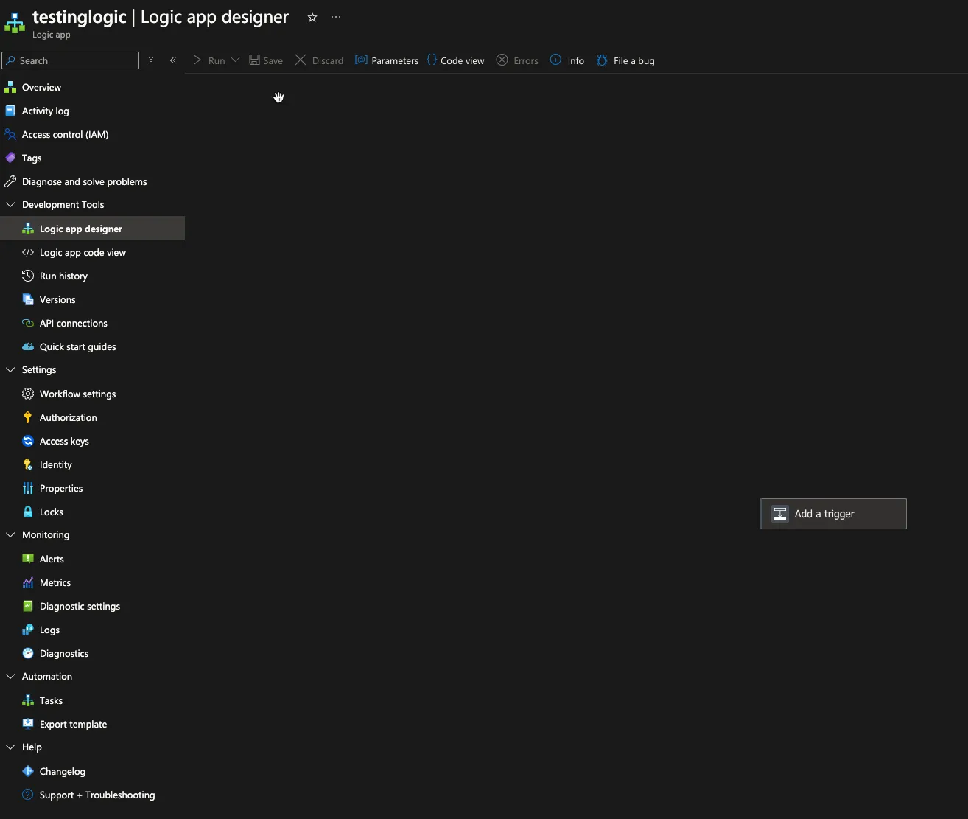The image size is (968, 819).
Task: Click the Access keys icon
Action: click(28, 442)
